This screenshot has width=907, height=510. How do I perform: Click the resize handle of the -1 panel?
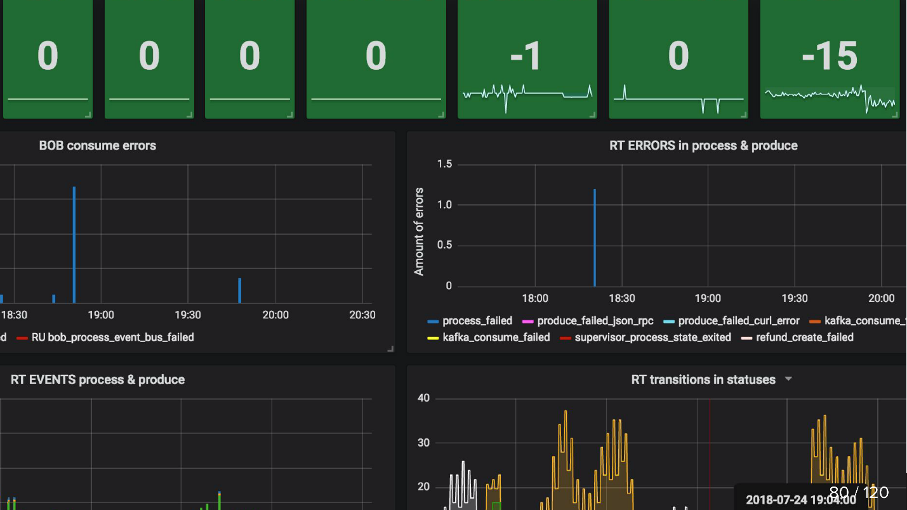pyautogui.click(x=593, y=115)
